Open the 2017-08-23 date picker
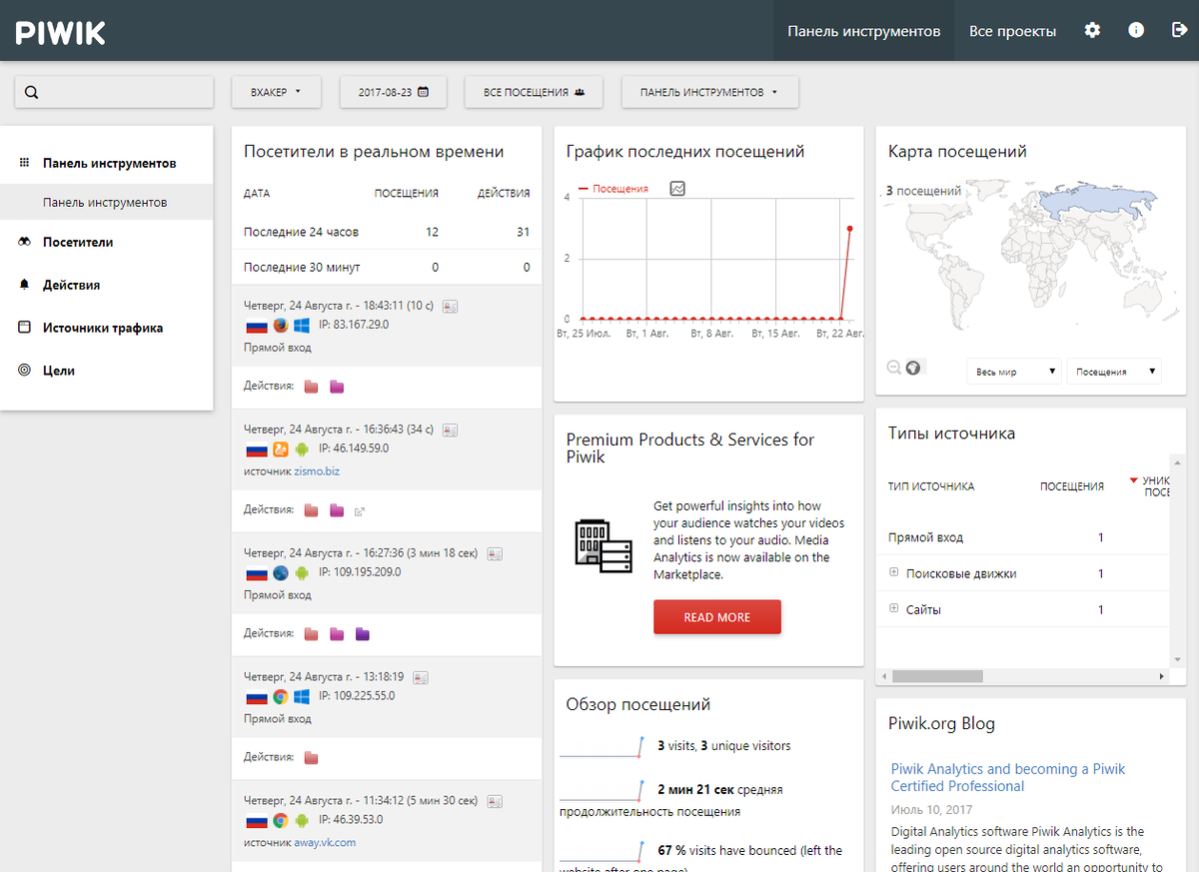Viewport: 1199px width, 872px height. (x=393, y=92)
